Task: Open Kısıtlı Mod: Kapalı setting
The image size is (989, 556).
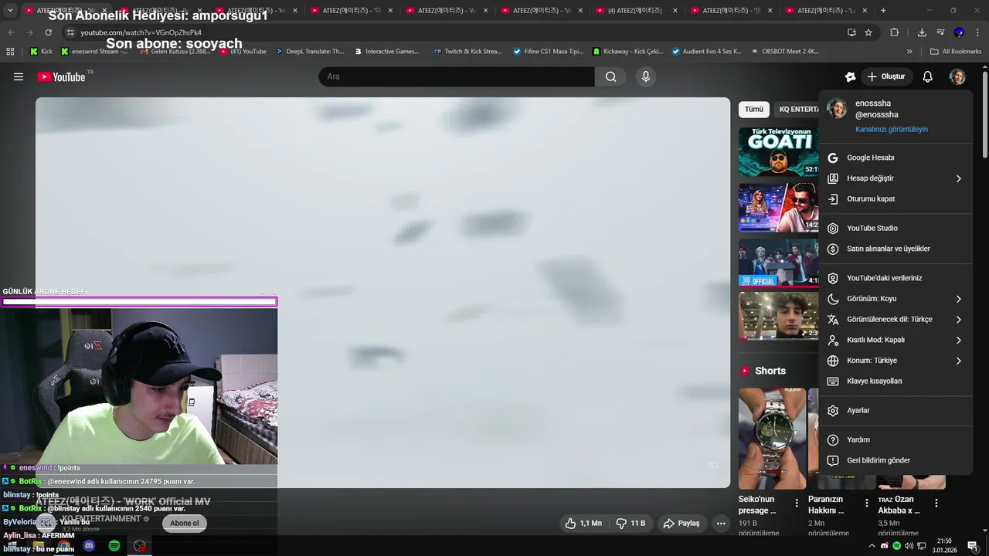Action: pos(895,340)
